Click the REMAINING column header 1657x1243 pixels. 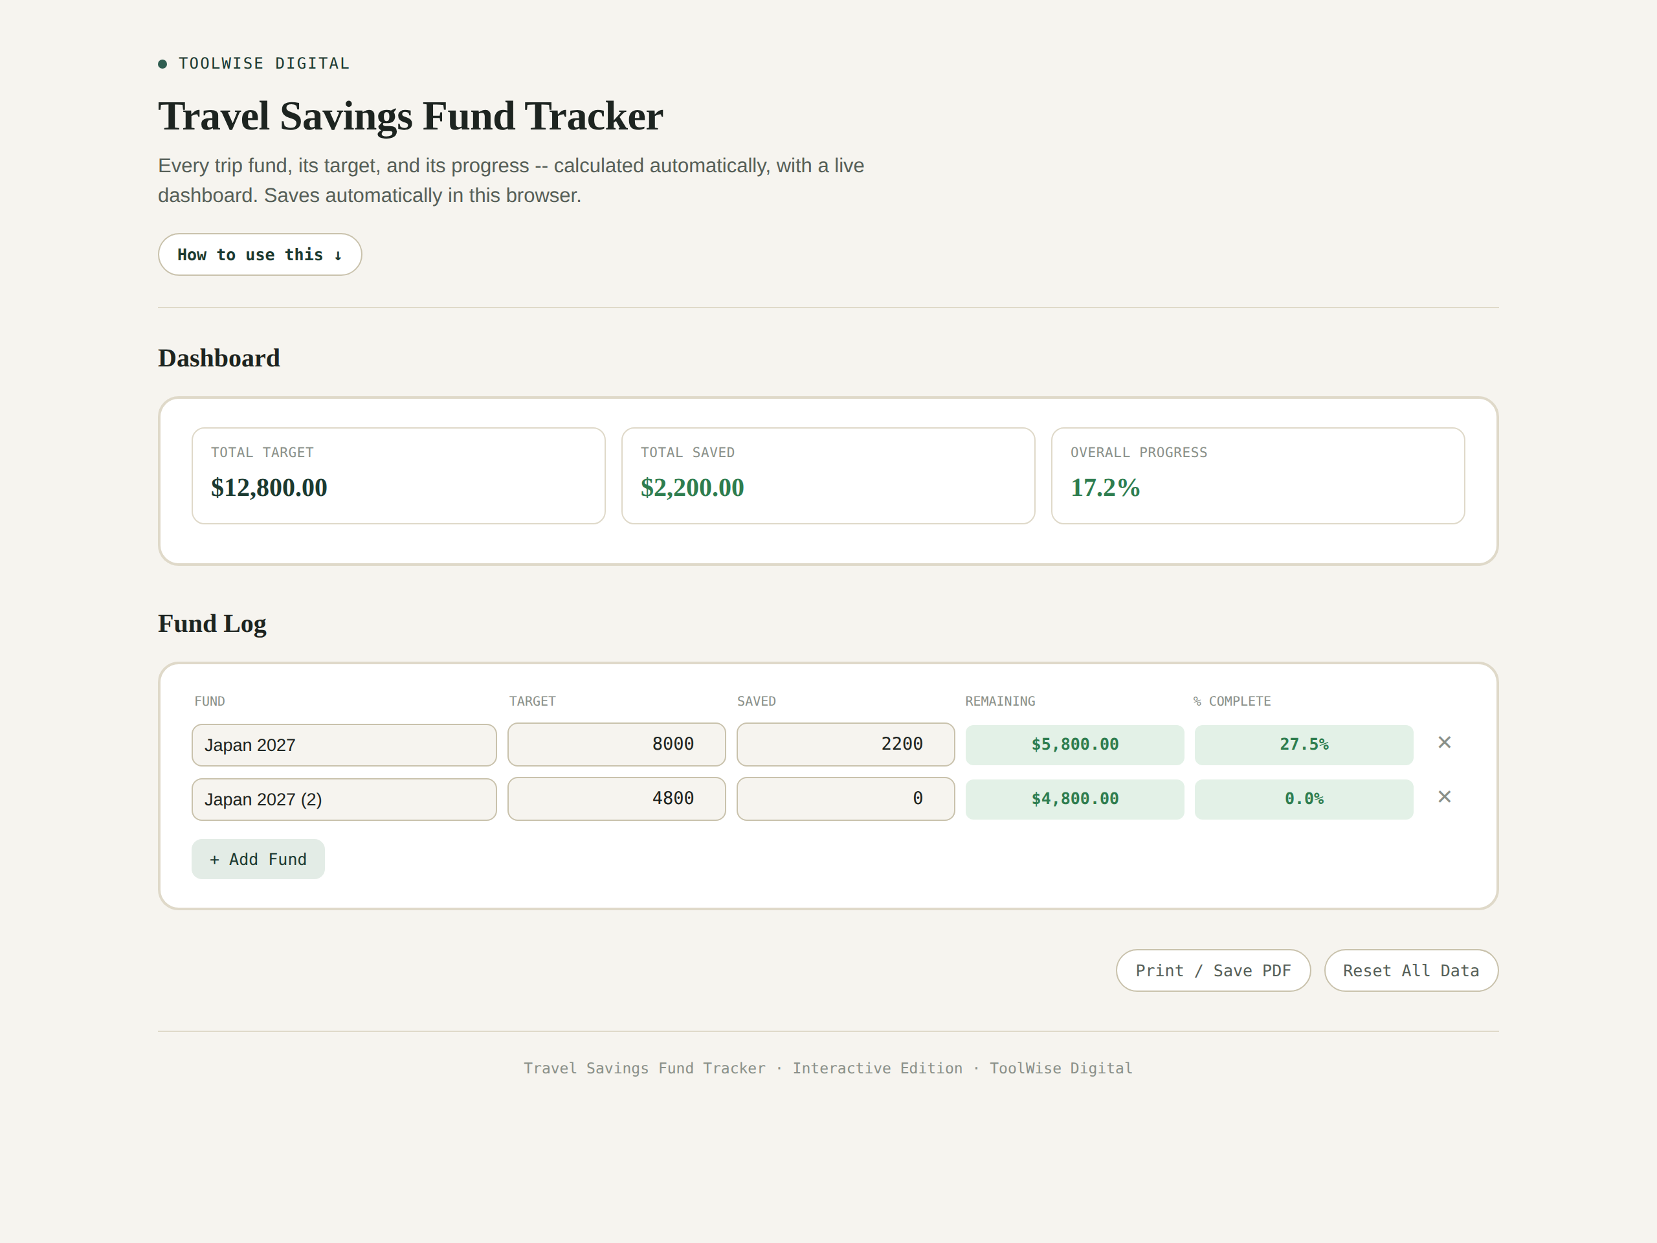1000,701
